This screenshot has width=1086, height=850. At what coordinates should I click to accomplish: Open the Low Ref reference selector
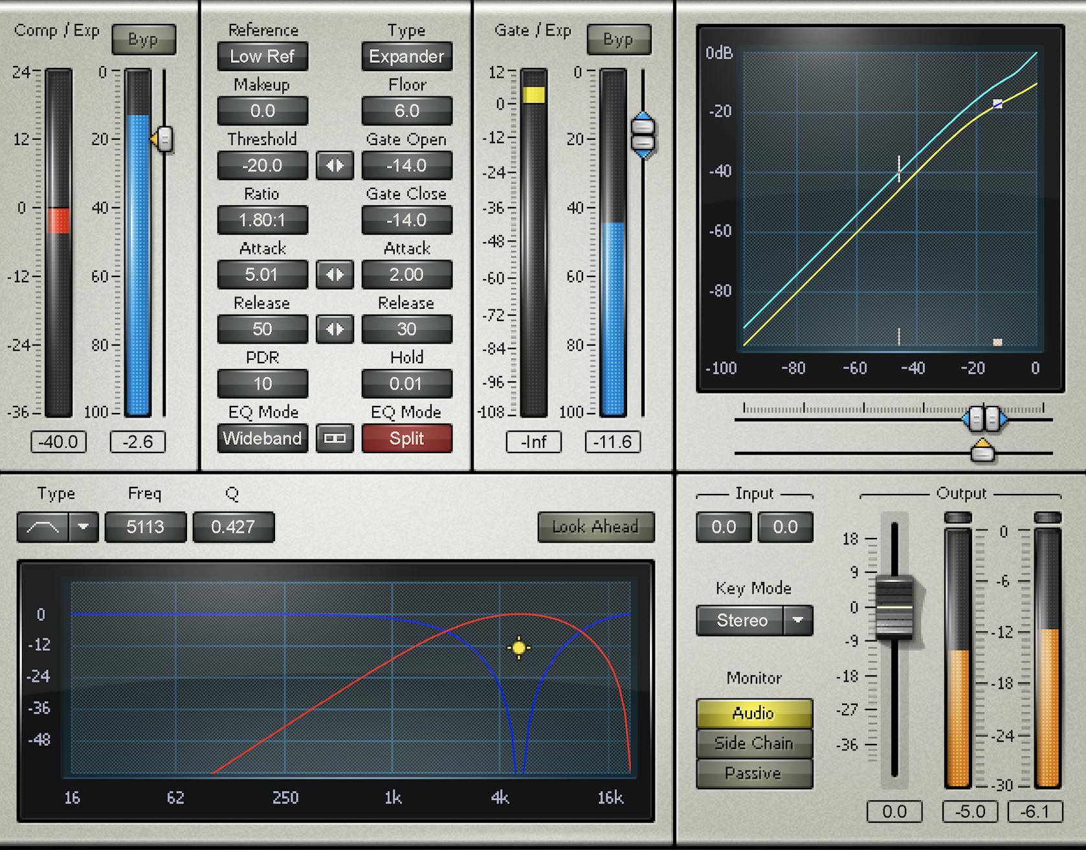tap(262, 57)
